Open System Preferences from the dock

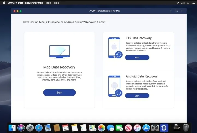tap(155, 128)
